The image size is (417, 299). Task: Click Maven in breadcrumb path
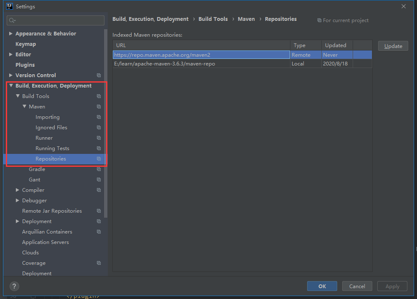point(246,19)
